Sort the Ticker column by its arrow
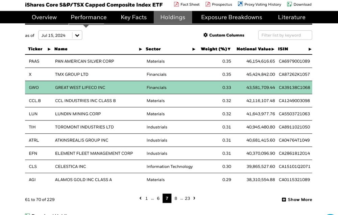The image size is (338, 215). coord(49,49)
